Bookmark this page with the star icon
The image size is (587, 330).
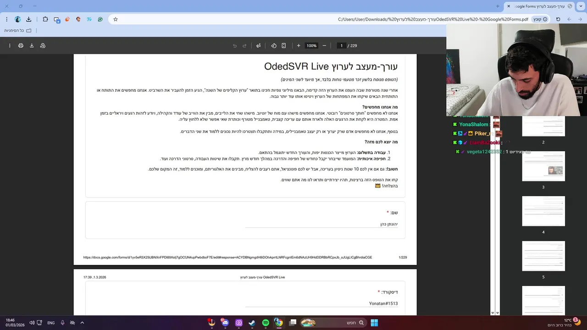coord(116,19)
